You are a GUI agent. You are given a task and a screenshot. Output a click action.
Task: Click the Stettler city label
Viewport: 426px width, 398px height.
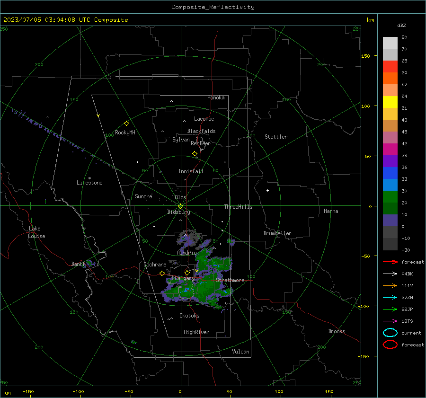(x=276, y=137)
